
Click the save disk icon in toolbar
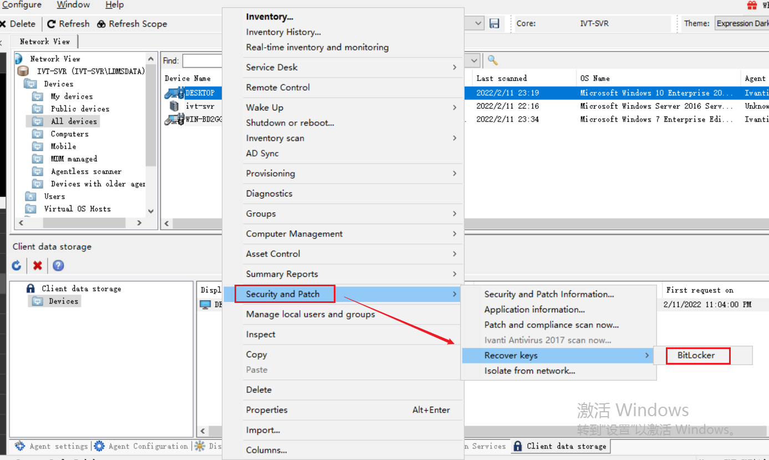(494, 24)
